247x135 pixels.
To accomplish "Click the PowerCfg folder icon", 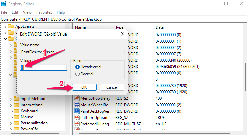I will click(x=16, y=129).
